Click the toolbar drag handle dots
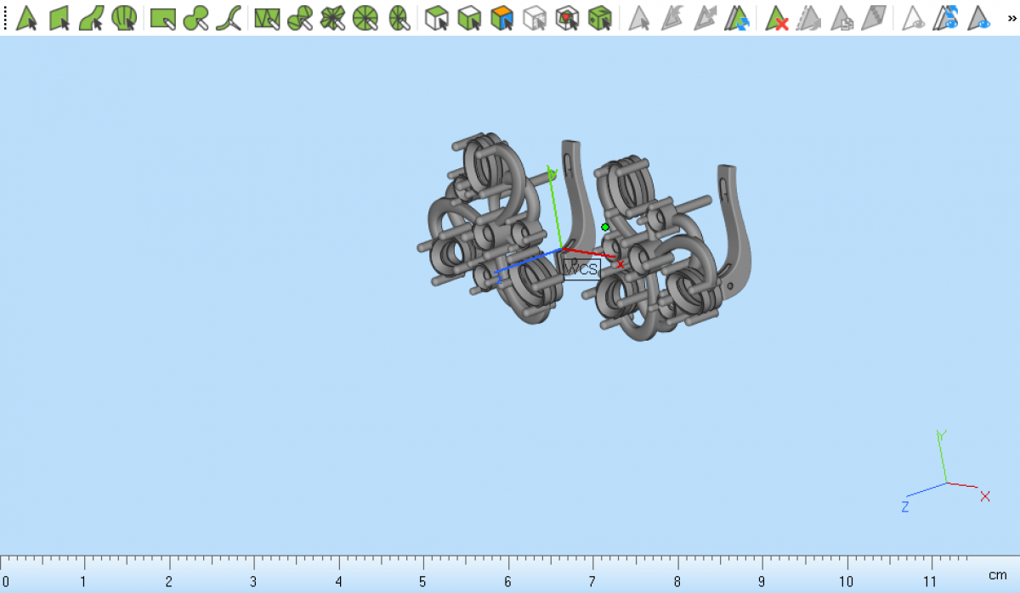Screen dimensions: 1020x593 point(5,18)
